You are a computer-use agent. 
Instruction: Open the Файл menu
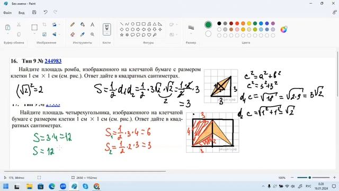(x=7, y=13)
